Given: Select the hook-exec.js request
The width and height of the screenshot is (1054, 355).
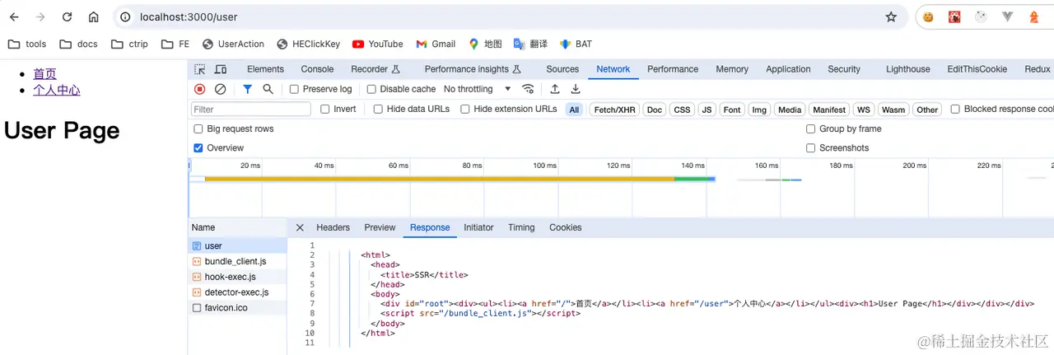Looking at the screenshot, I should 237,277.
